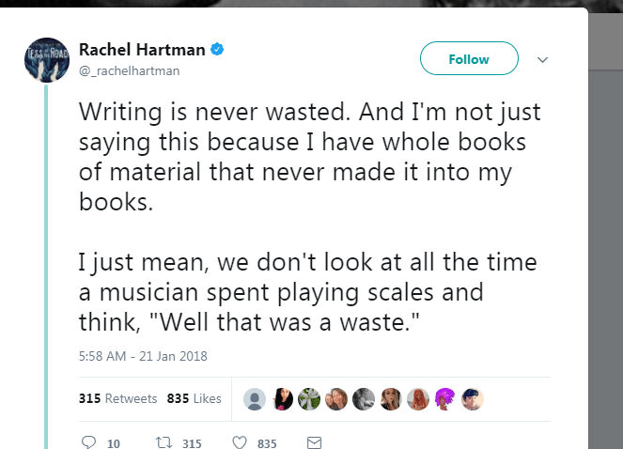Viewport: 623px width, 449px height.
Task: Click the last liker avatar with dark blue hair
Action: (x=474, y=399)
